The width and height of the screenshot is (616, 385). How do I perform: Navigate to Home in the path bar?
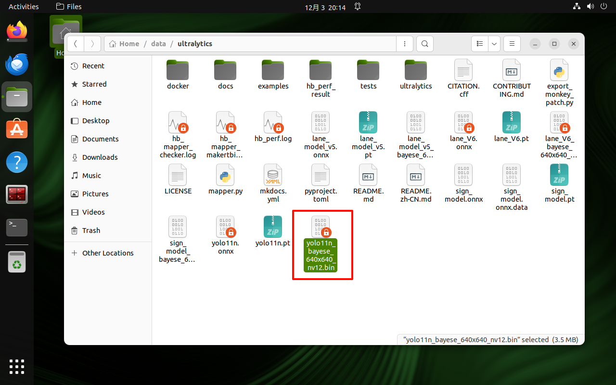coord(124,44)
